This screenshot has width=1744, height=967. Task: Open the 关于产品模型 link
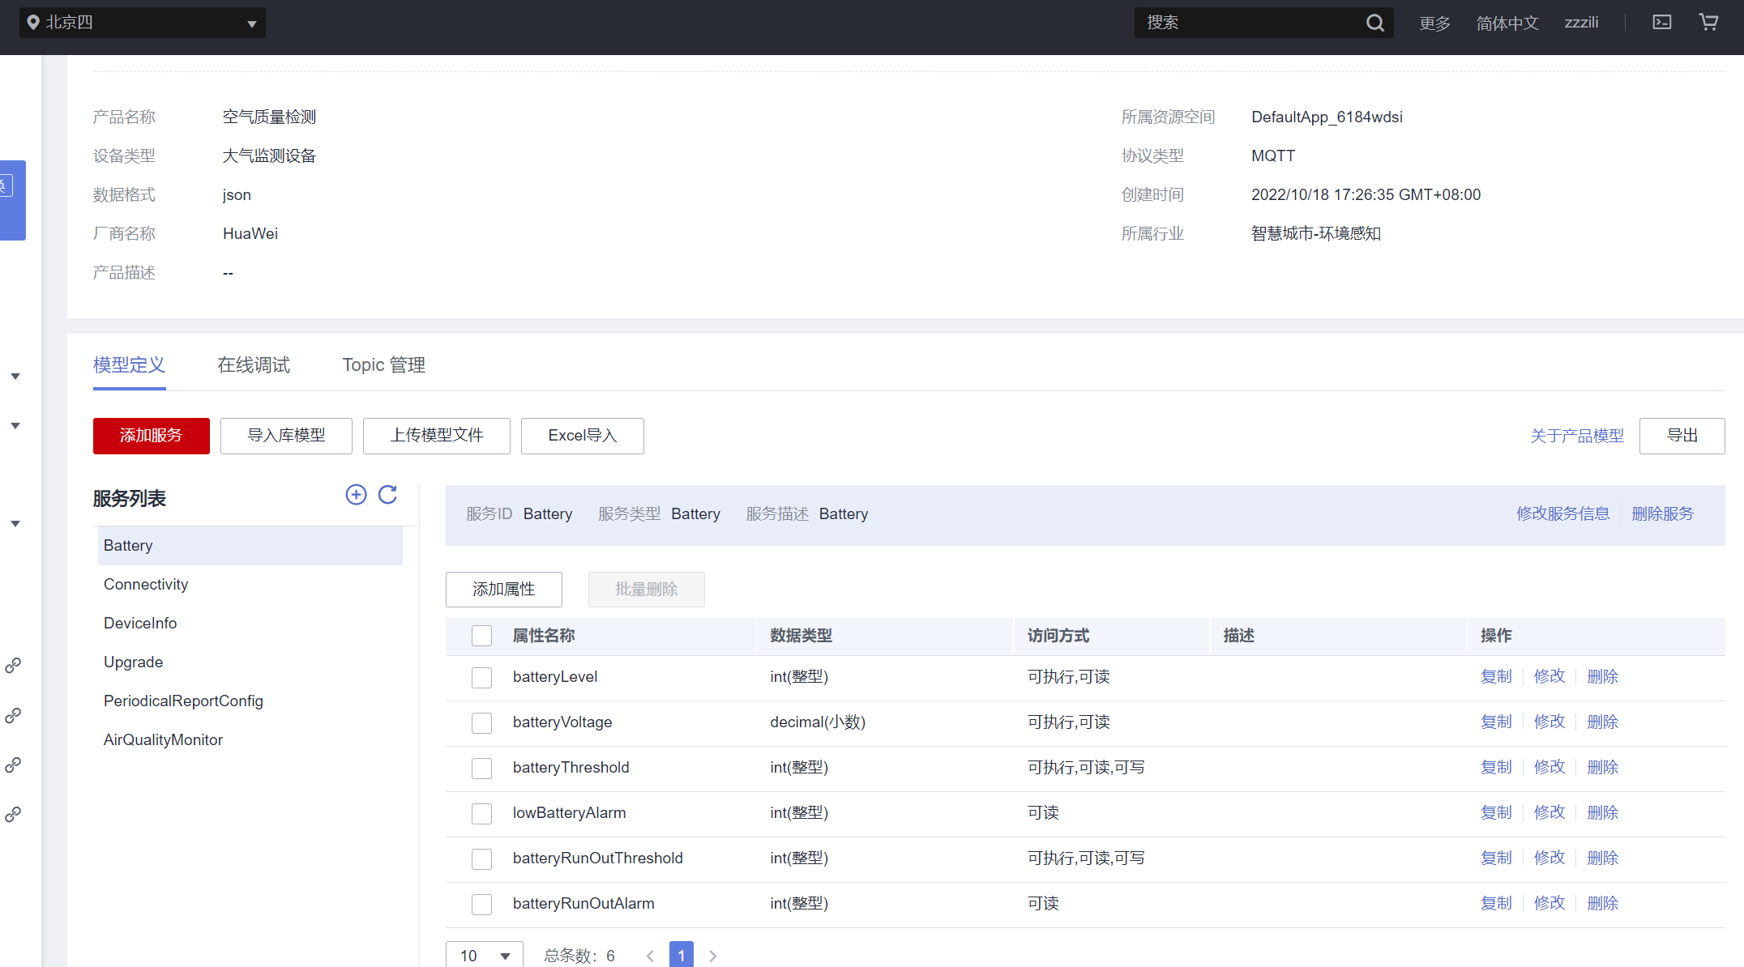pos(1576,436)
